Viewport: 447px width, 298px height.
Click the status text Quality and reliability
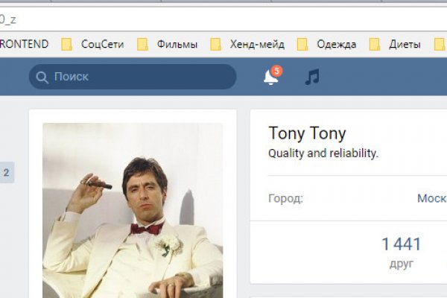[323, 154]
